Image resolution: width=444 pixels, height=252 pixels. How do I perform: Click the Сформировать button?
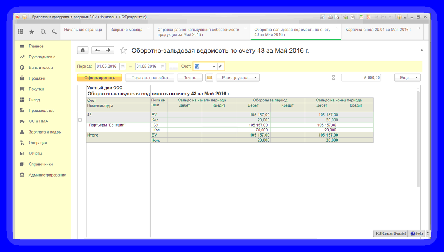coord(100,78)
